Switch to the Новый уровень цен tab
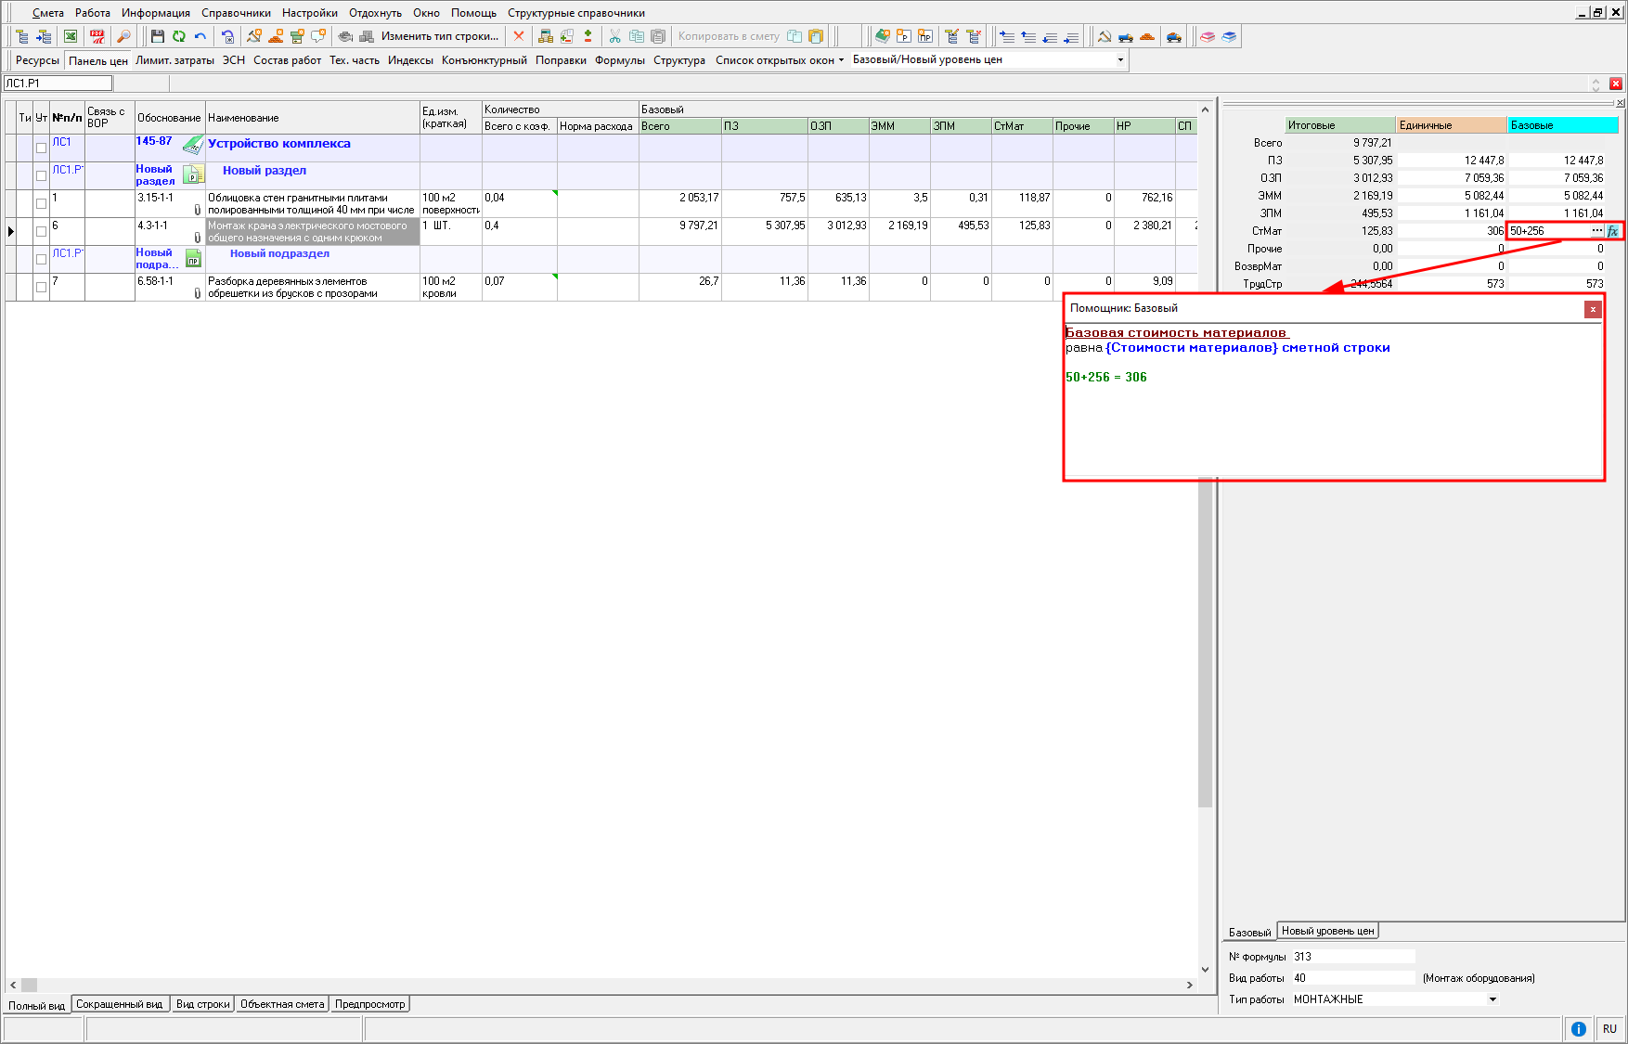1628x1044 pixels. [1327, 931]
